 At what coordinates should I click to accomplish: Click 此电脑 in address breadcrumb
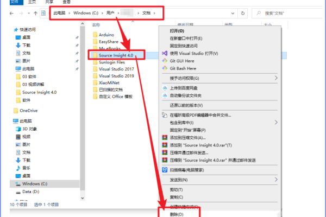click(x=59, y=13)
